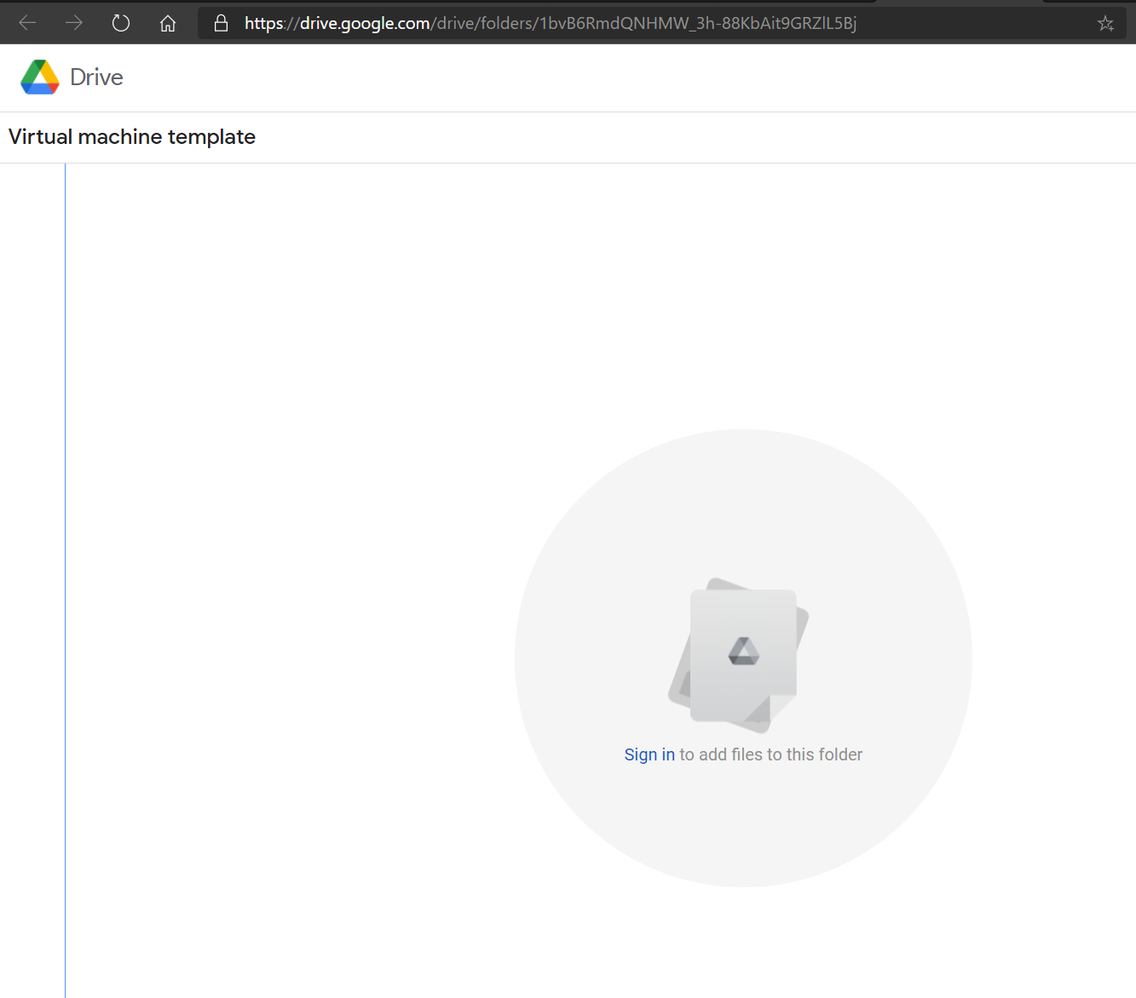View site security via the lock icon

pos(221,23)
